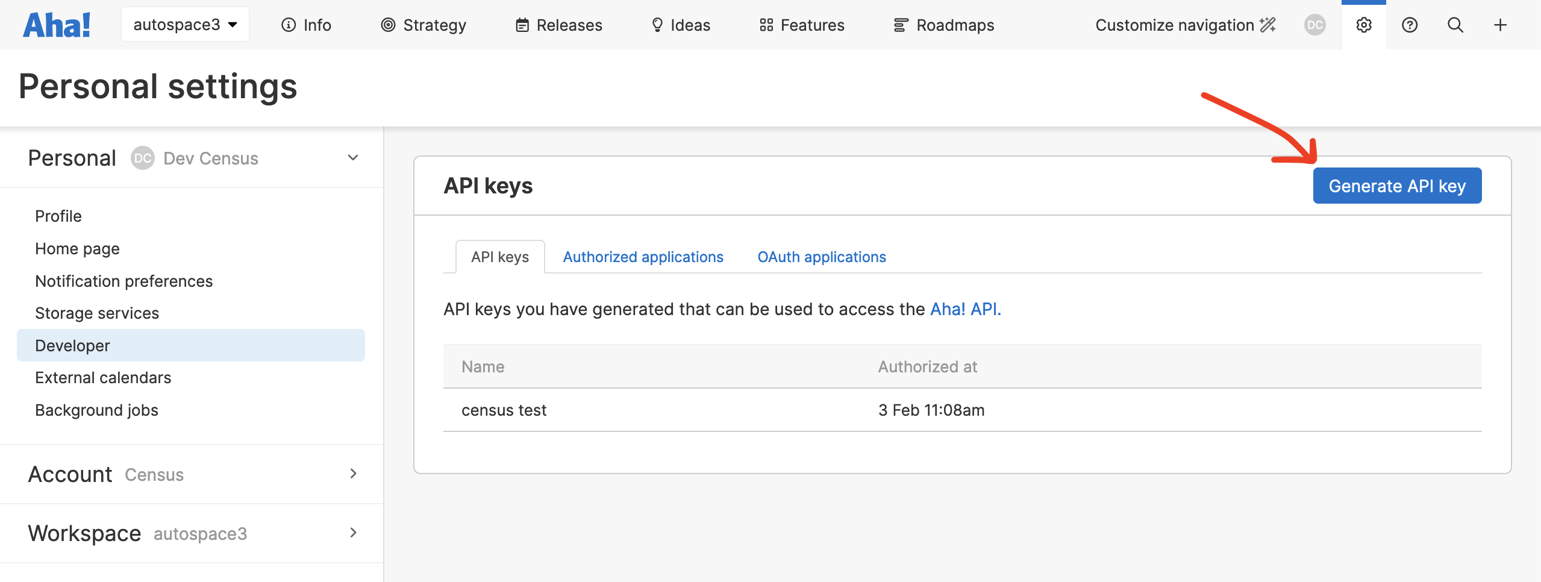The width and height of the screenshot is (1541, 582).
Task: Switch to OAuth applications tab
Action: (x=821, y=257)
